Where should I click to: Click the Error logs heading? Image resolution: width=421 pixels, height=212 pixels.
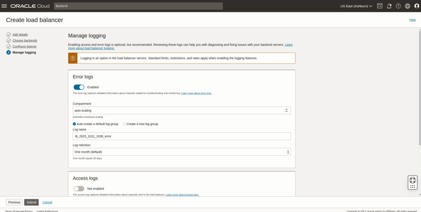[83, 77]
